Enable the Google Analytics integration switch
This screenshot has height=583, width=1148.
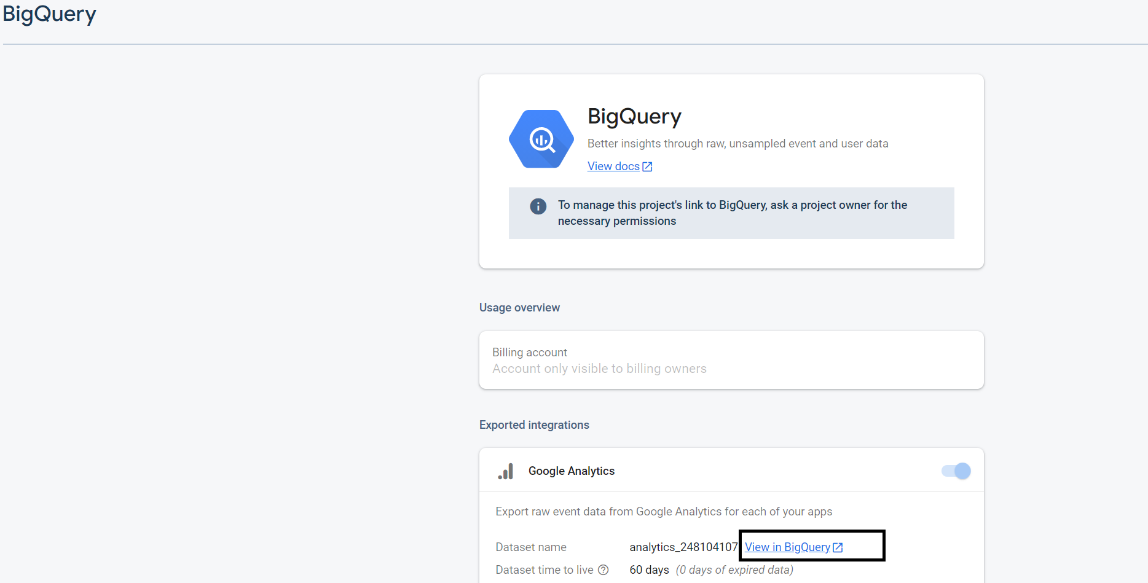point(956,471)
